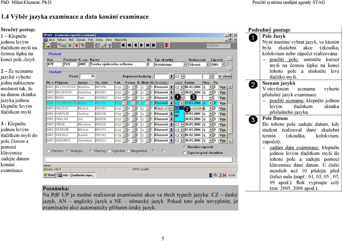Open Jazyk dropdown arrow in OLEJNÍČKOVÁ row
Screen dimensions: 342x241
tap(182, 103)
